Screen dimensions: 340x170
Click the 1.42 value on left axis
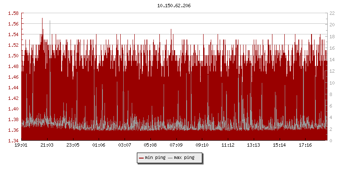pos(13,98)
